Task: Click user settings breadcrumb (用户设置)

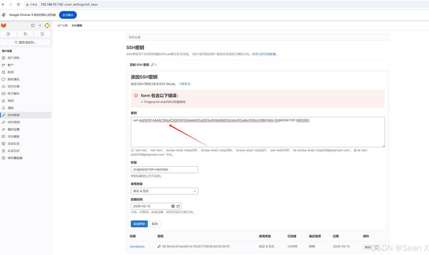Action: pyautogui.click(x=62, y=25)
